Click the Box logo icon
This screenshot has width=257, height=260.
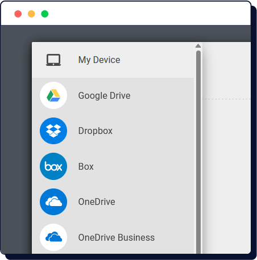click(53, 166)
